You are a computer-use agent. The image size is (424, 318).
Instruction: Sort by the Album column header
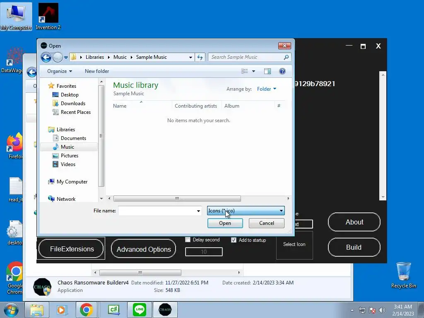(232, 106)
